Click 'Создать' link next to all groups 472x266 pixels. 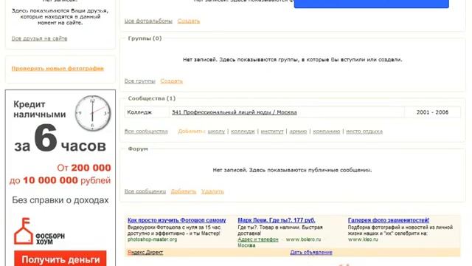[x=171, y=81]
